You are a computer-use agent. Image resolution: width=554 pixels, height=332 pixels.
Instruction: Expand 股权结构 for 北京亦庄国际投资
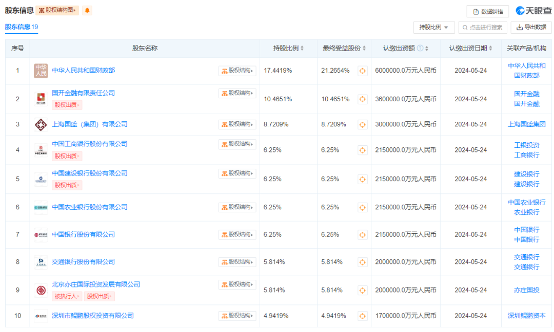coord(237,284)
